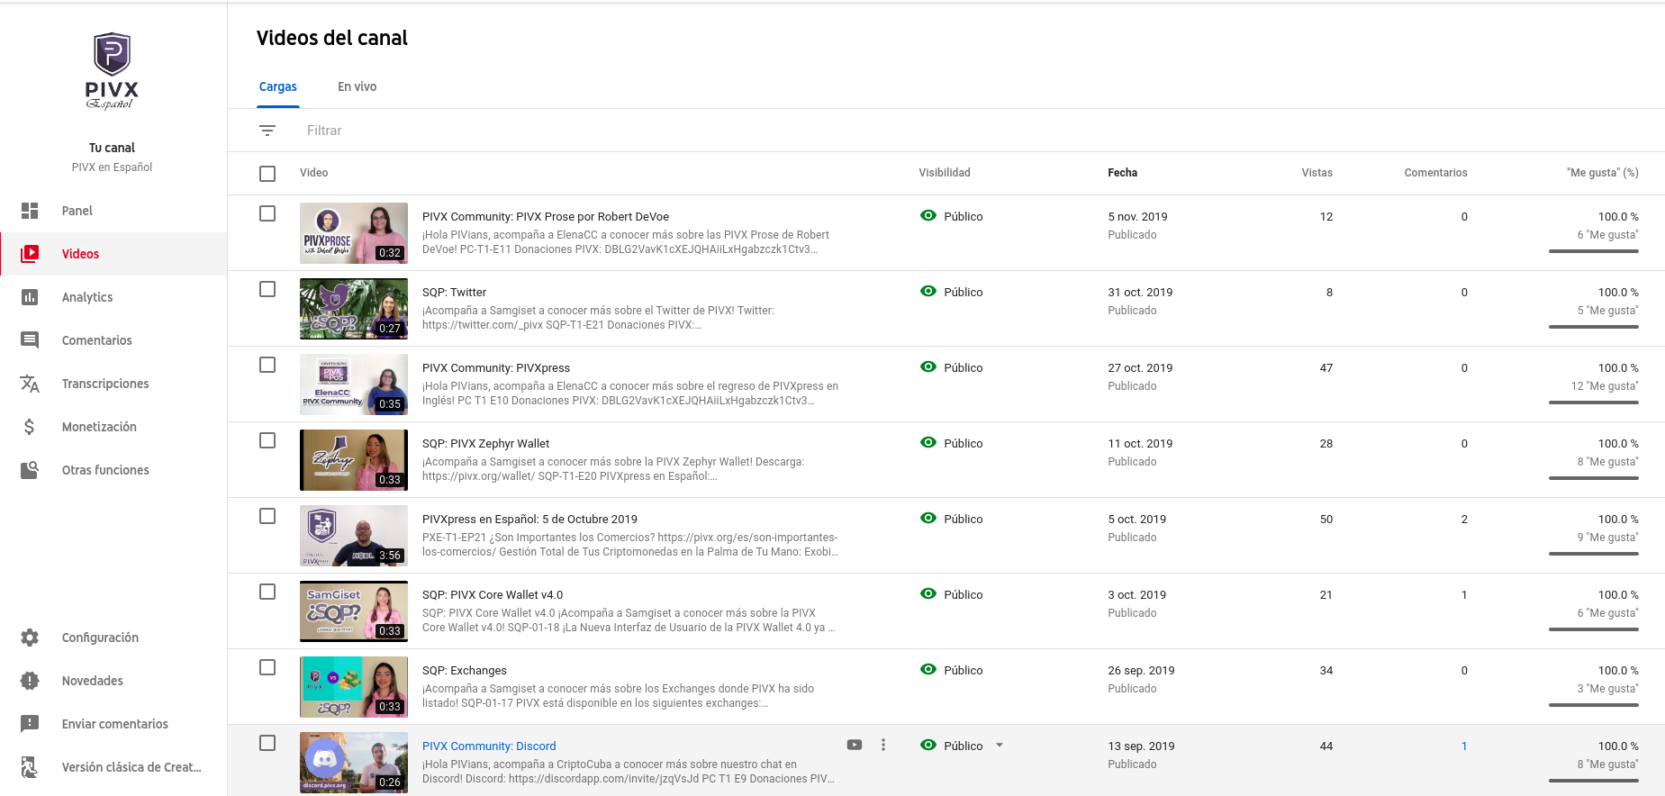Open the PIVX Español channel logo
1665x796 pixels.
(x=113, y=71)
